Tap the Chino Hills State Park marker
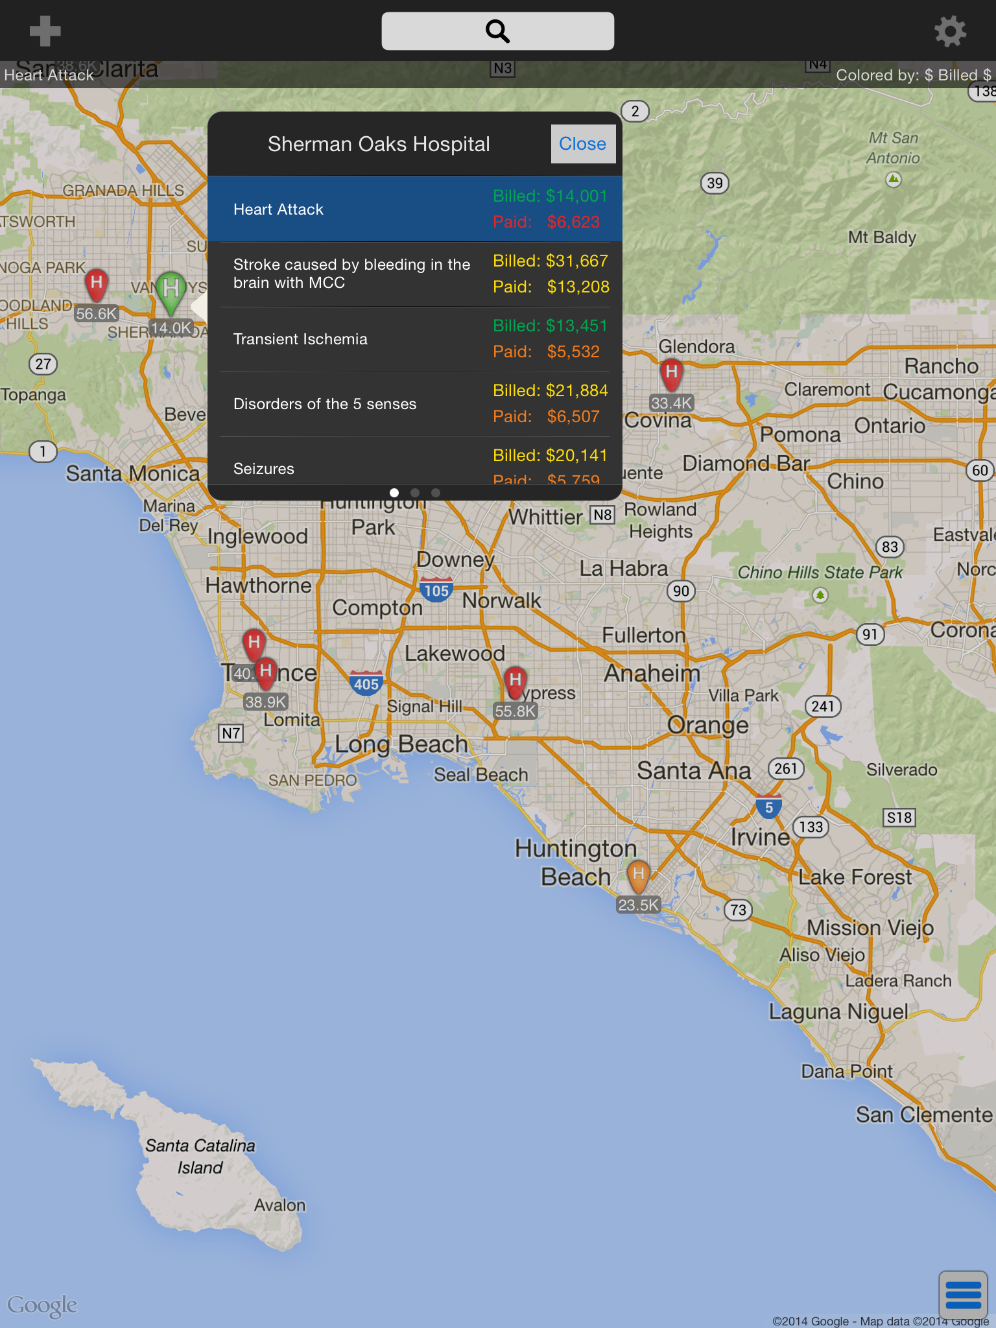The image size is (996, 1328). 820,595
